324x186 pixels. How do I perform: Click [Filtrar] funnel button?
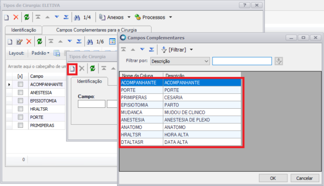coord(174,50)
